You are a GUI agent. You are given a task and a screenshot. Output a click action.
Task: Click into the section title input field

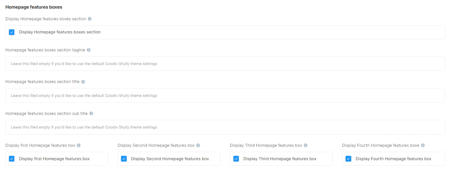click(225, 96)
